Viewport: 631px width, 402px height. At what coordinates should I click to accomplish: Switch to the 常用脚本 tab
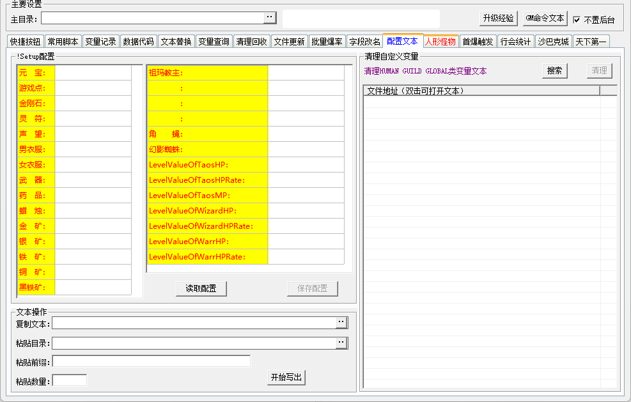(x=63, y=42)
